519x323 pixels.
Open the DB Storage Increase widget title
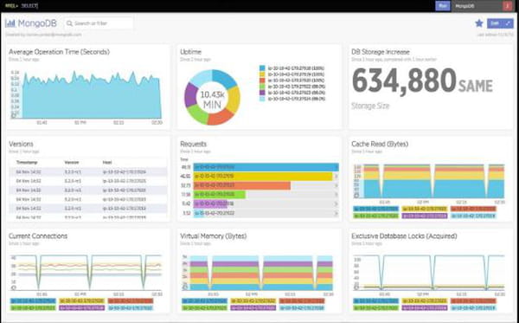(x=381, y=52)
